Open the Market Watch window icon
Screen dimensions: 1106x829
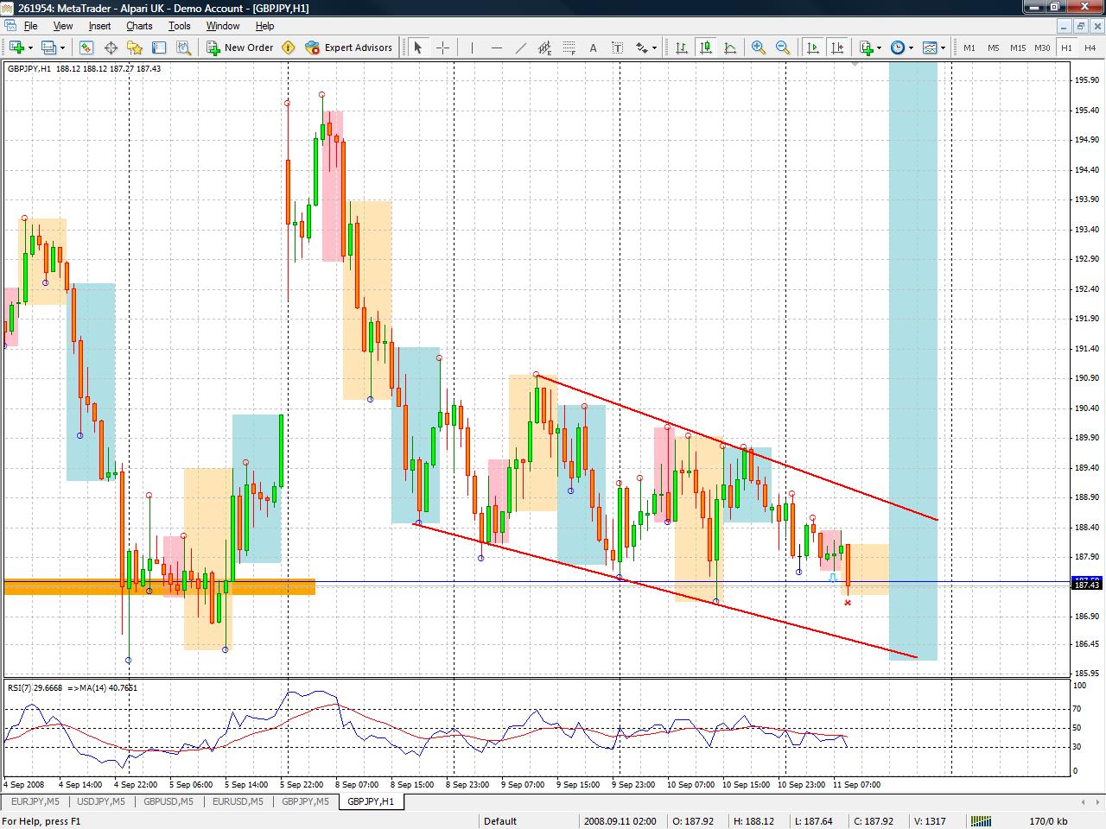(86, 47)
